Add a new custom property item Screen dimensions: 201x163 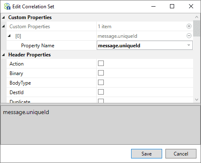(x=189, y=26)
